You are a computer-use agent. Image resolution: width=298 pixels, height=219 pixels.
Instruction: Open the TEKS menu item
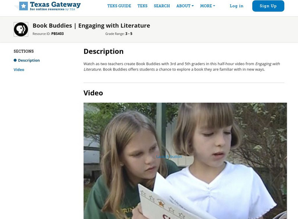142,6
